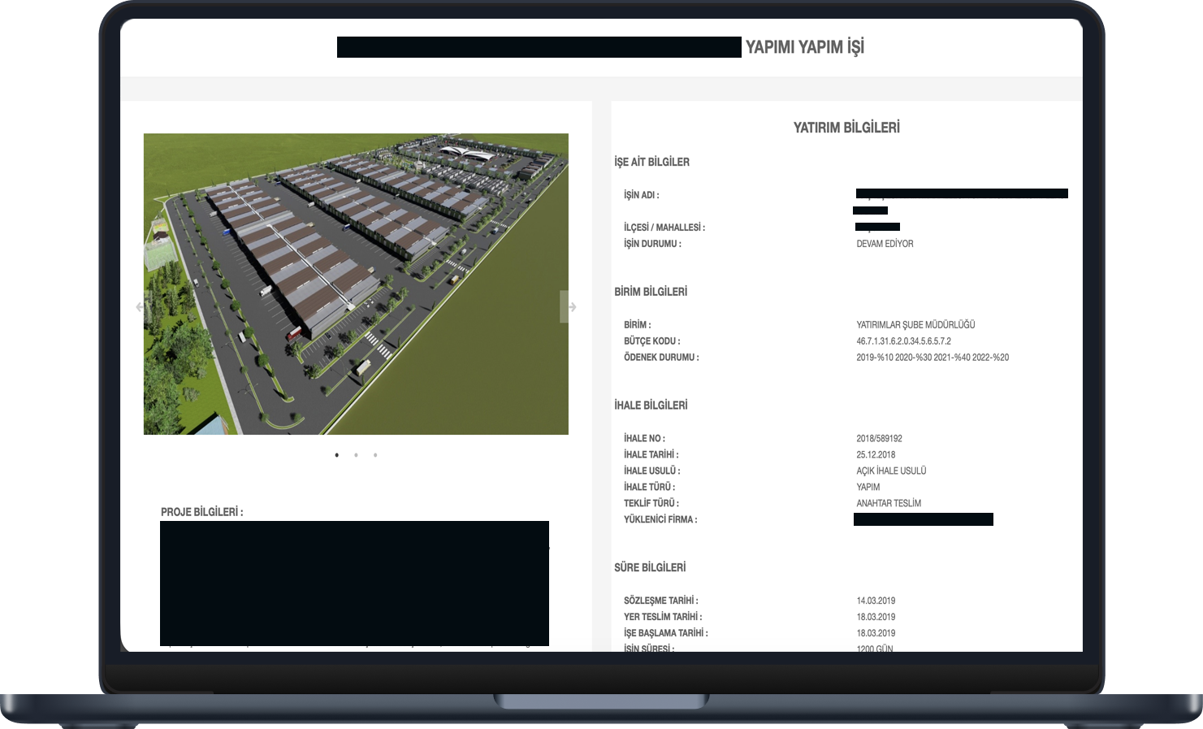Image resolution: width=1203 pixels, height=729 pixels.
Task: Select the İŞE AİT BİLGİLER section header
Action: pyautogui.click(x=651, y=163)
